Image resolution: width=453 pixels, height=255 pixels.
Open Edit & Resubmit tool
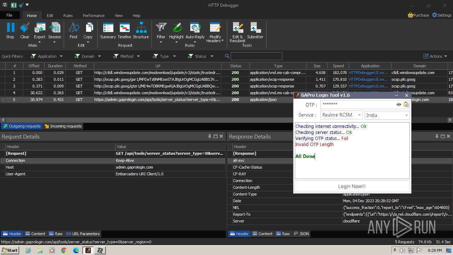point(237,32)
